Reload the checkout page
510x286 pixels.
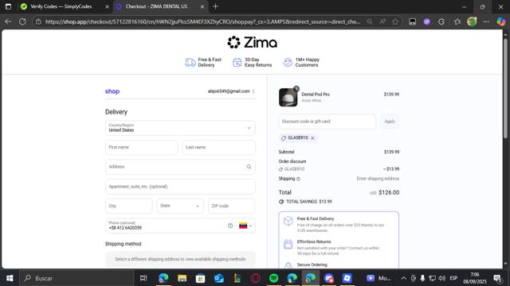pos(22,21)
